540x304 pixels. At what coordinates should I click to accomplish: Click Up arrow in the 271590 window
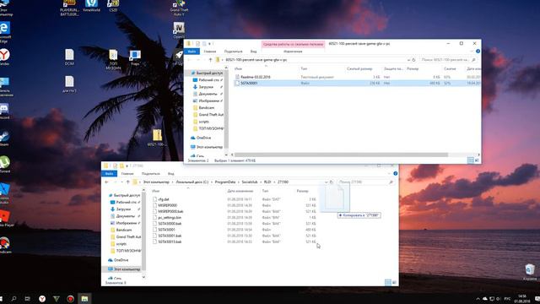(x=127, y=182)
